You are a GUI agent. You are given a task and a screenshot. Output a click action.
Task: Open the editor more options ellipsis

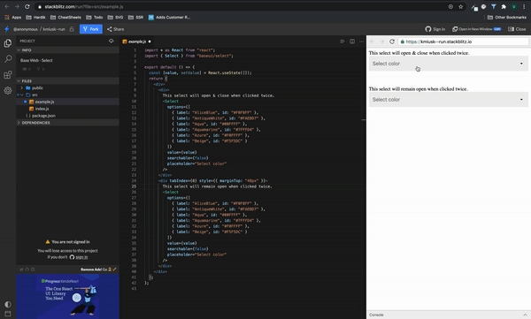pos(361,42)
